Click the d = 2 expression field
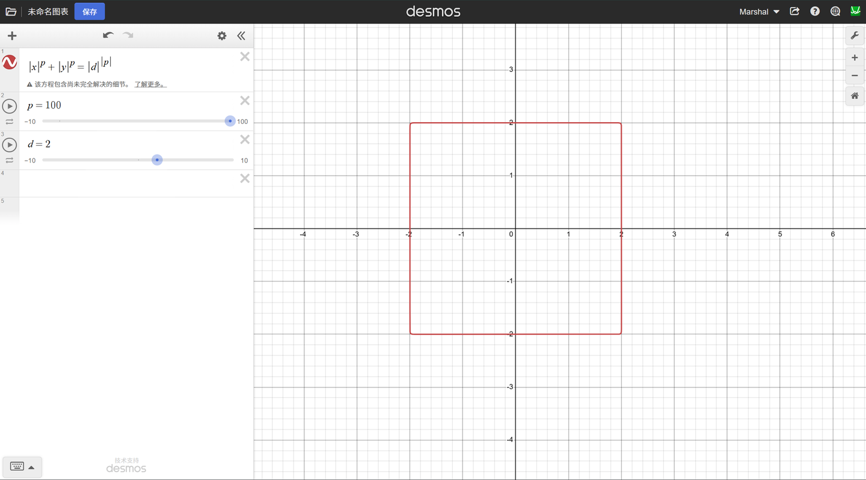866x480 pixels. 39,144
